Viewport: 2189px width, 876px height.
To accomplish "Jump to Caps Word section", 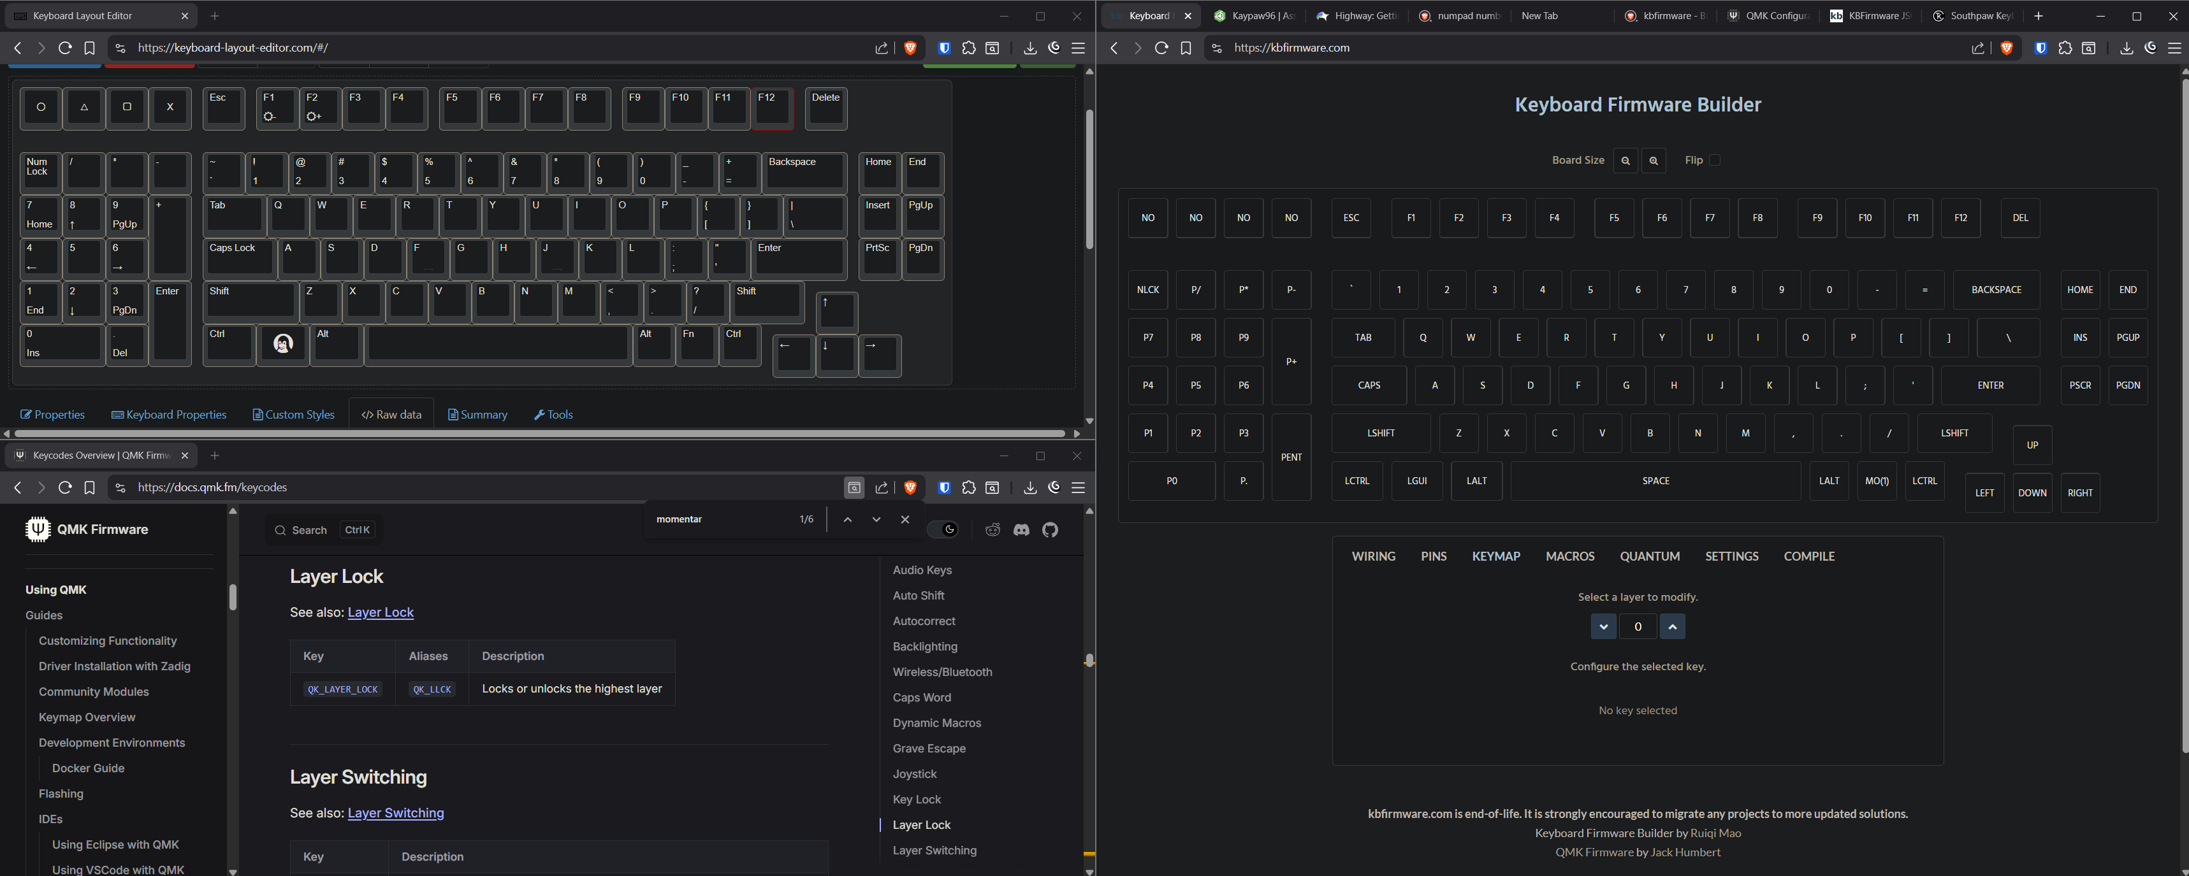I will click(922, 698).
